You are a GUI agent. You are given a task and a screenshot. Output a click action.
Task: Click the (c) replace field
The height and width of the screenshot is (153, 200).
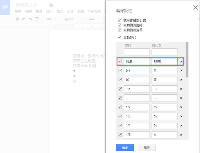(x=136, y=71)
